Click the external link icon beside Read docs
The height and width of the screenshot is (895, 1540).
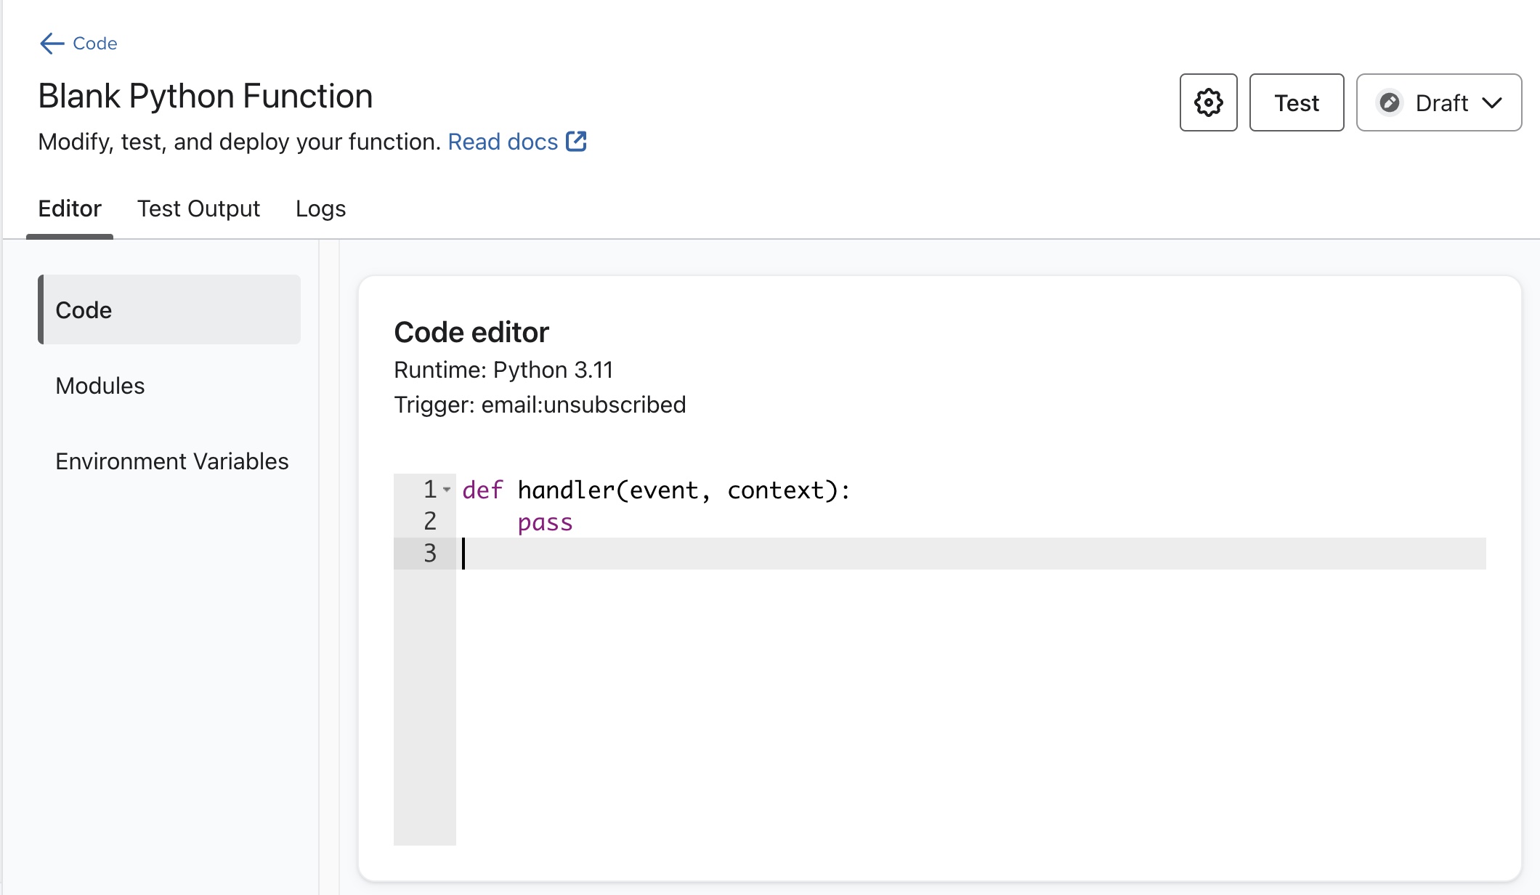pyautogui.click(x=576, y=141)
